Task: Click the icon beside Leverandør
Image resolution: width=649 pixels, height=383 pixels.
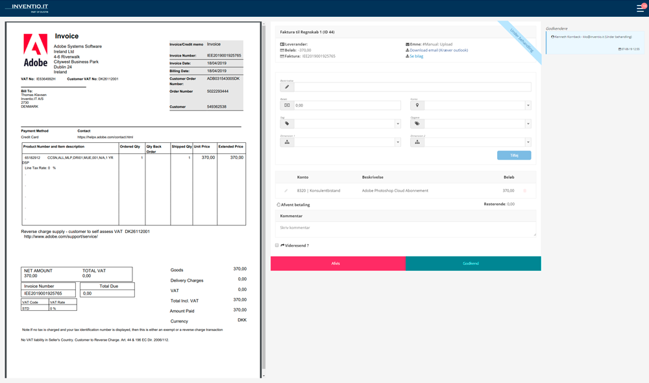Action: [x=282, y=44]
